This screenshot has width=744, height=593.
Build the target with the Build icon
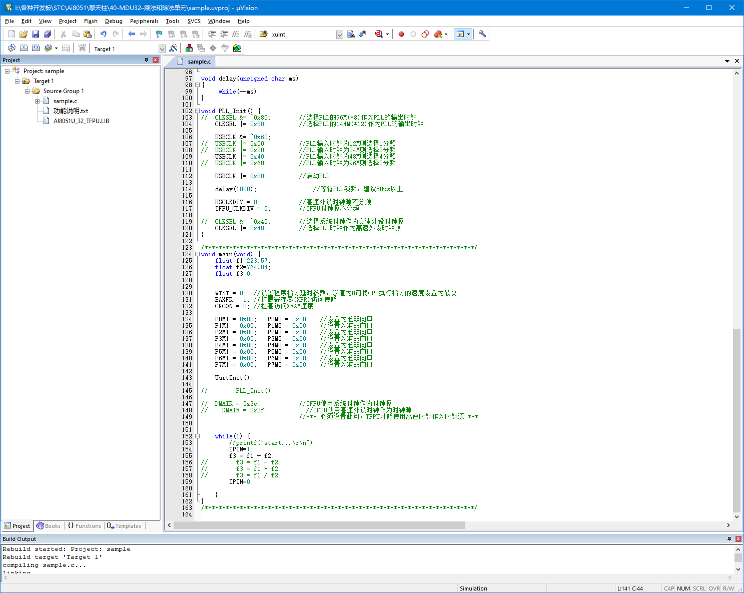coord(24,48)
